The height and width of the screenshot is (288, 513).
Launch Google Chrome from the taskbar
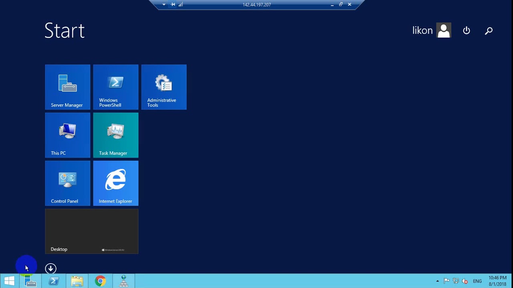tap(100, 281)
